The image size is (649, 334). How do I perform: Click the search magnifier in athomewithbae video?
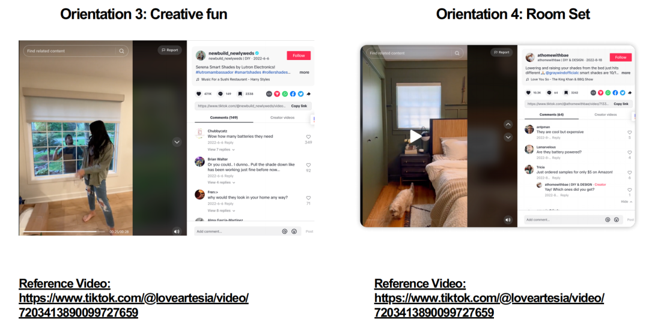click(x=457, y=53)
